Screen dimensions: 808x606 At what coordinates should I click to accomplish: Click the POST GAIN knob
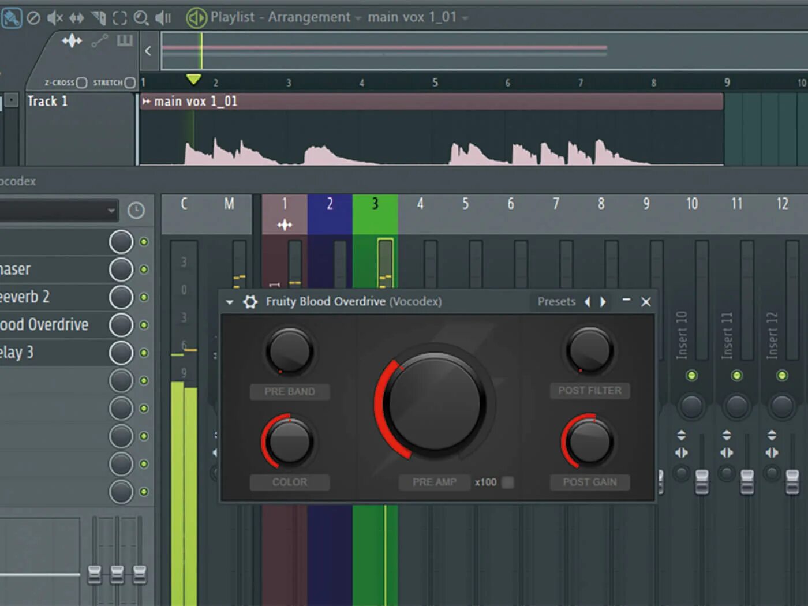pos(589,442)
